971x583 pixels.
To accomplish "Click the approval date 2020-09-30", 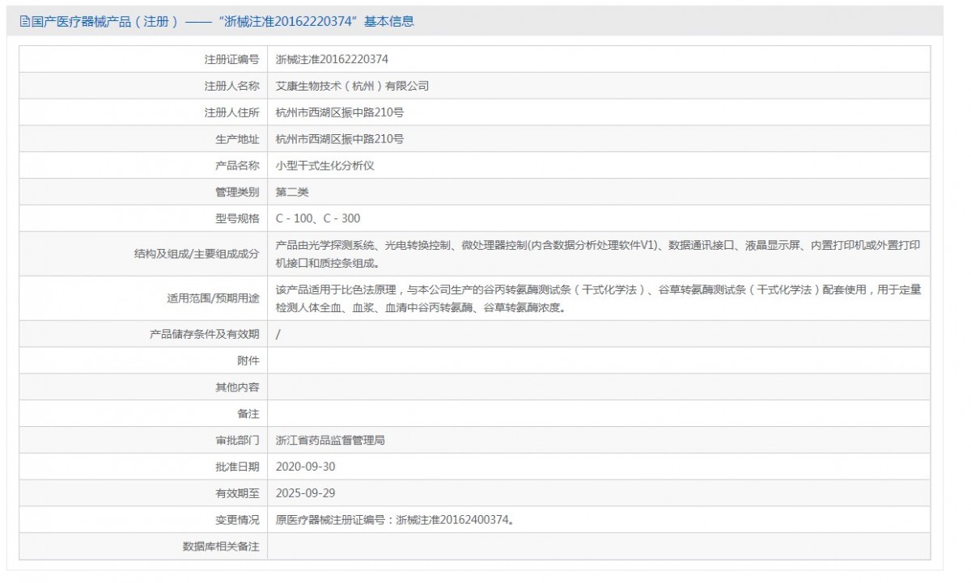I will pyautogui.click(x=305, y=467).
